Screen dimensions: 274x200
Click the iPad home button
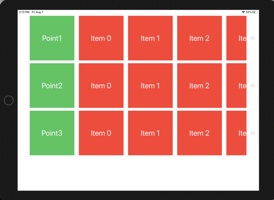coord(9,101)
